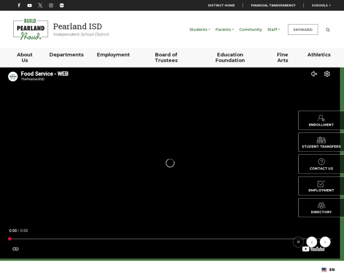344x275 pixels.
Task: Click the SKYWARD button
Action: [303, 30]
